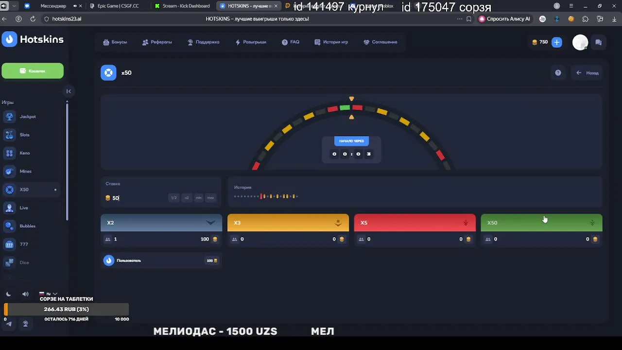The width and height of the screenshot is (622, 350).
Task: Click the Спросить Алису AI button
Action: [504, 19]
